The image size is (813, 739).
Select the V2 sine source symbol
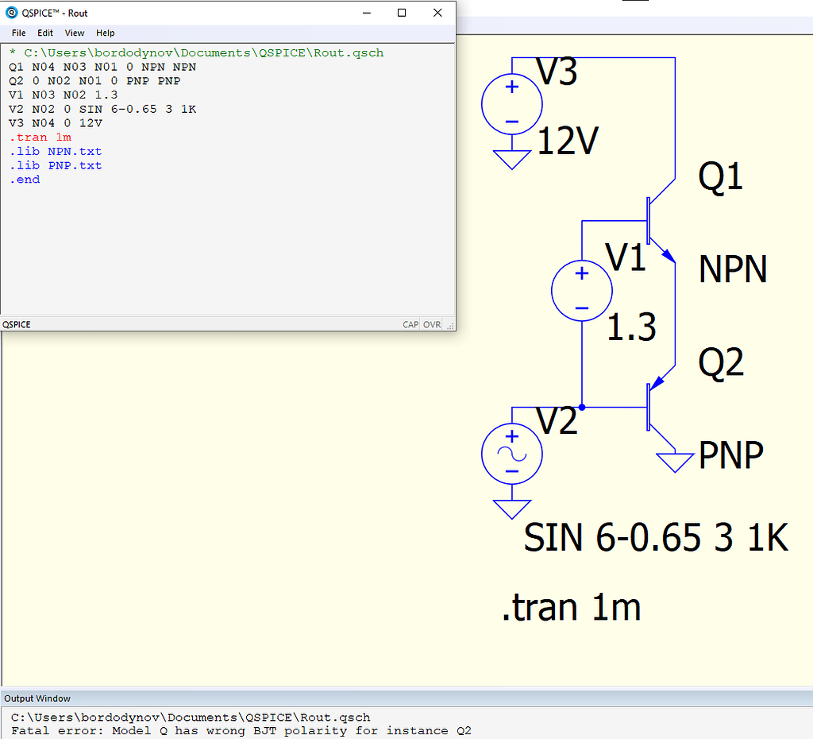[x=512, y=454]
